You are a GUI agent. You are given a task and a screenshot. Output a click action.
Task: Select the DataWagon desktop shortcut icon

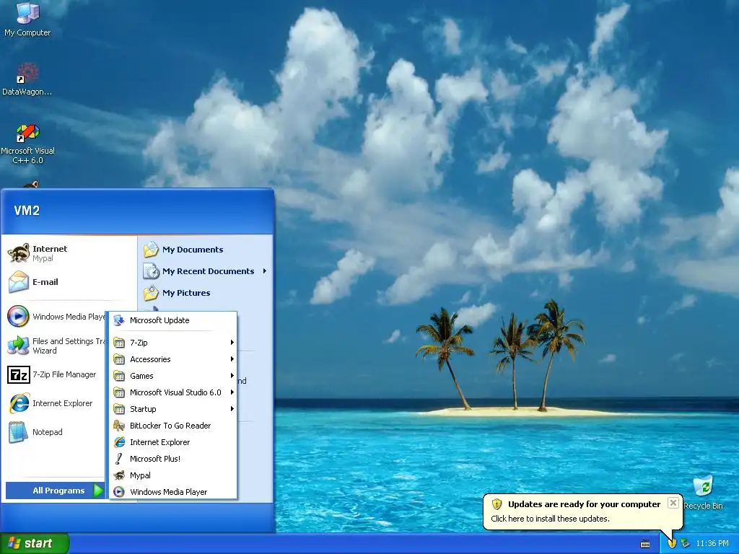click(x=27, y=73)
